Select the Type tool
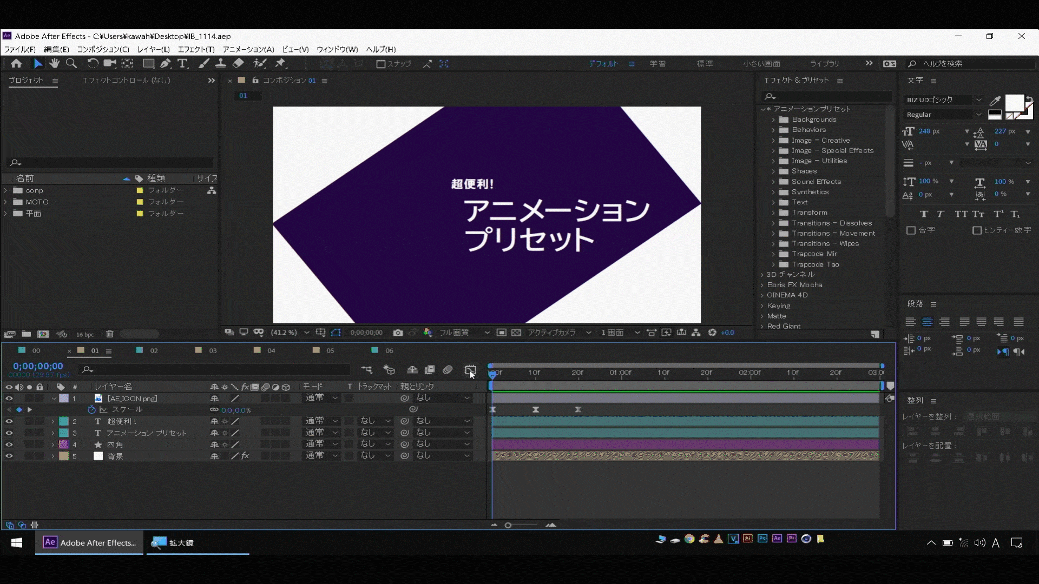Screen dimensions: 1039x584 [183, 63]
